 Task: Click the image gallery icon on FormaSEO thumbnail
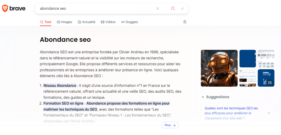tap(270, 82)
